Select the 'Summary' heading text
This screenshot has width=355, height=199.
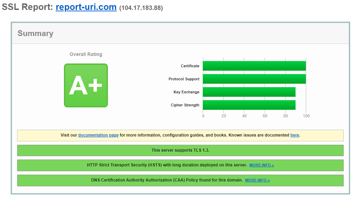(x=35, y=34)
